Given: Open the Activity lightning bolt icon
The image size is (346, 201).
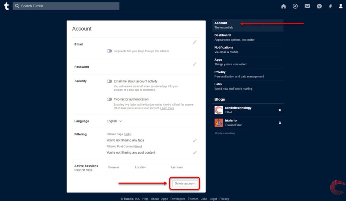Looking at the screenshot, I should tap(330, 6).
